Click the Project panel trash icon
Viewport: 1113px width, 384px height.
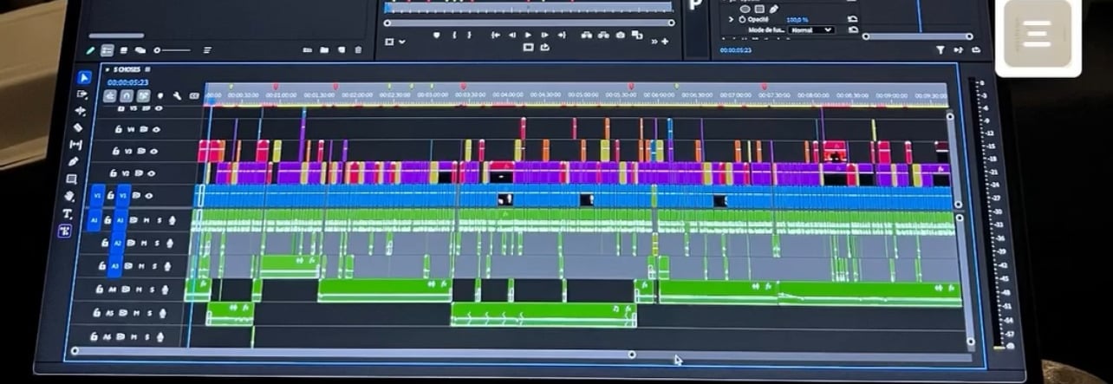point(358,49)
